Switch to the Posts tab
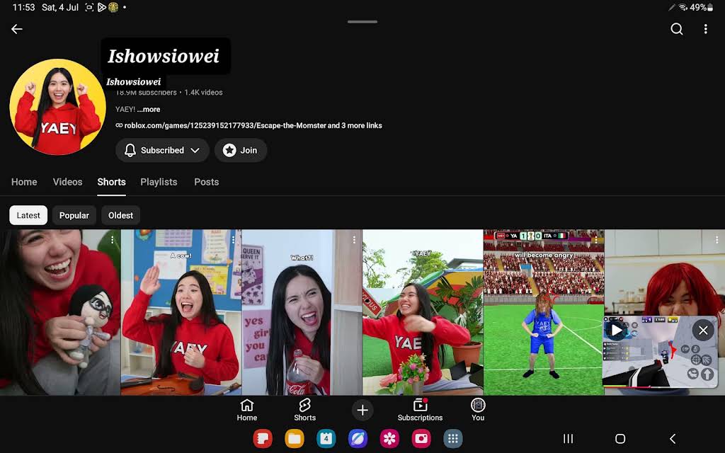This screenshot has height=453, width=725. click(206, 182)
